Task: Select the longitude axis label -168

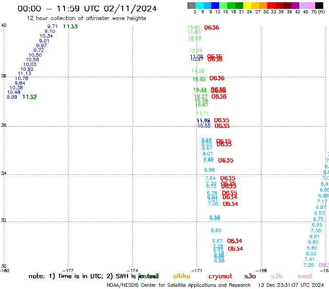Action: coord(261,271)
